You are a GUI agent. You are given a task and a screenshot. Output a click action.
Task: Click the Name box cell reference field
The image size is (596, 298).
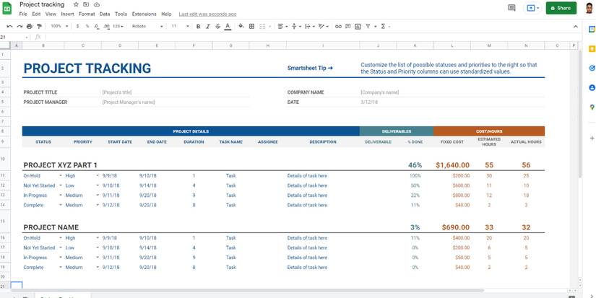pyautogui.click(x=14, y=38)
